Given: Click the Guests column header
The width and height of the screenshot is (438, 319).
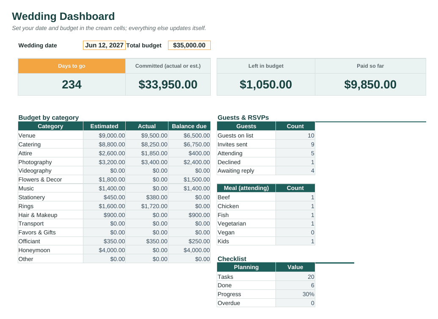Looking at the screenshot, I should click(x=246, y=126).
